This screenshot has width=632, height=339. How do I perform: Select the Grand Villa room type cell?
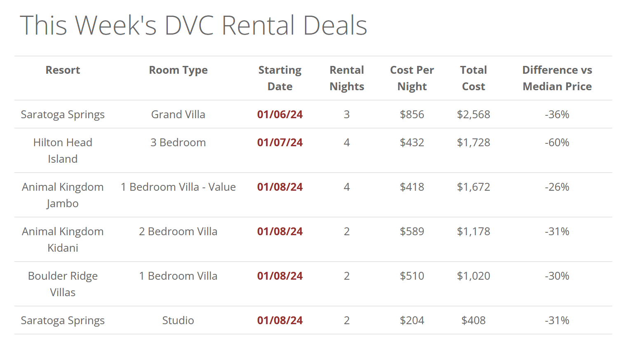coord(178,115)
